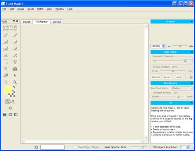Screen dimensions: 195x151
Task: Click the Revert button in Edge Finding
Action: 167,77
